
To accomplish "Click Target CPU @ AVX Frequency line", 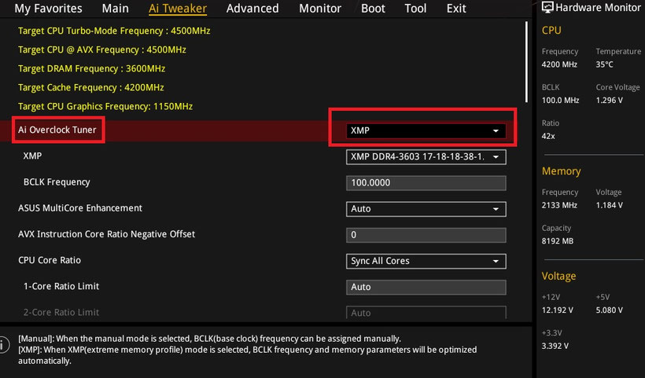I will (102, 50).
